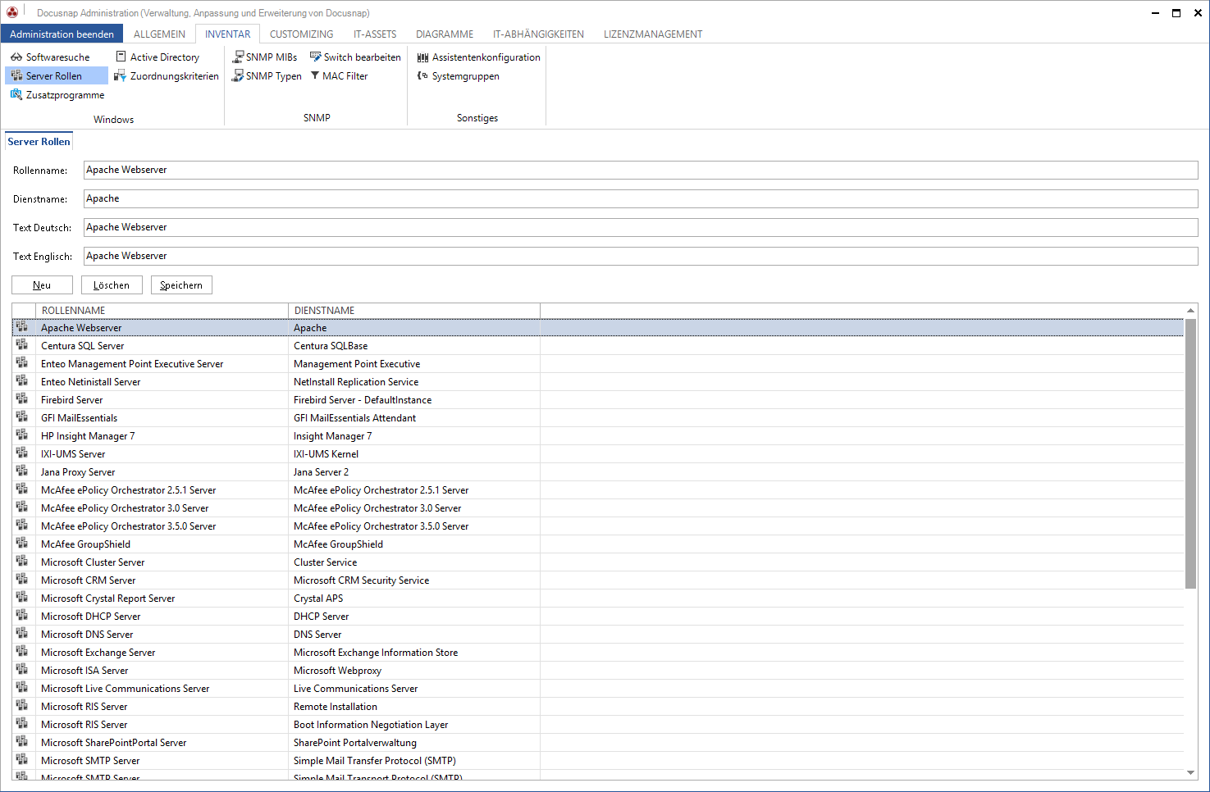Viewport: 1210px width, 792px height.
Task: Click the Docusnap app icon in title bar
Action: 12,12
